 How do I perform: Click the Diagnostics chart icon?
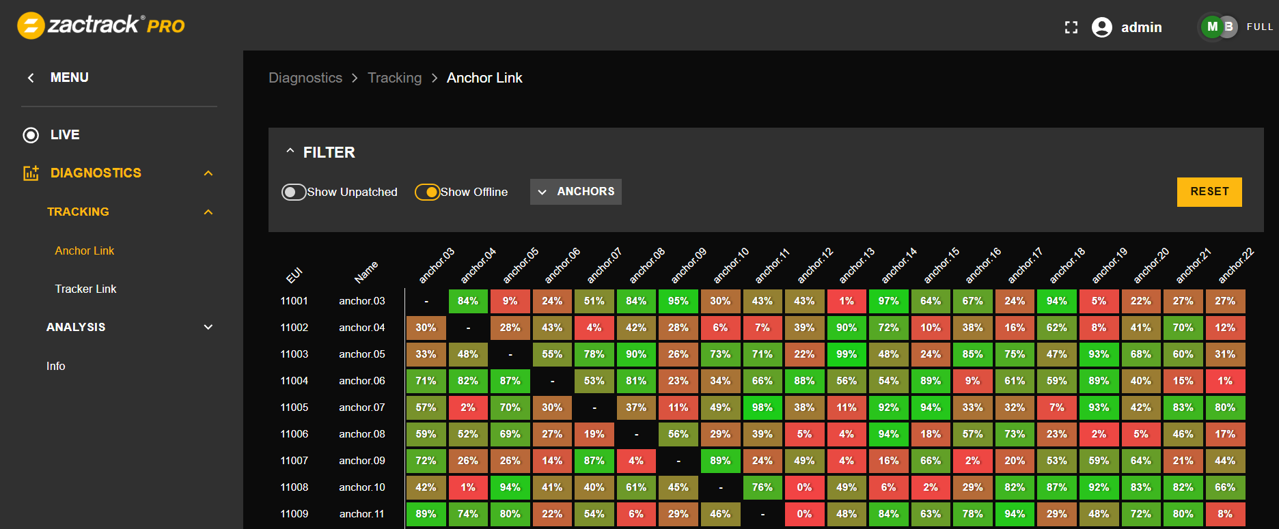tap(31, 173)
